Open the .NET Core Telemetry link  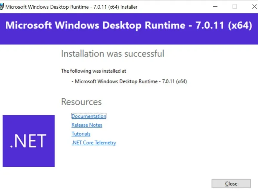coord(94,143)
